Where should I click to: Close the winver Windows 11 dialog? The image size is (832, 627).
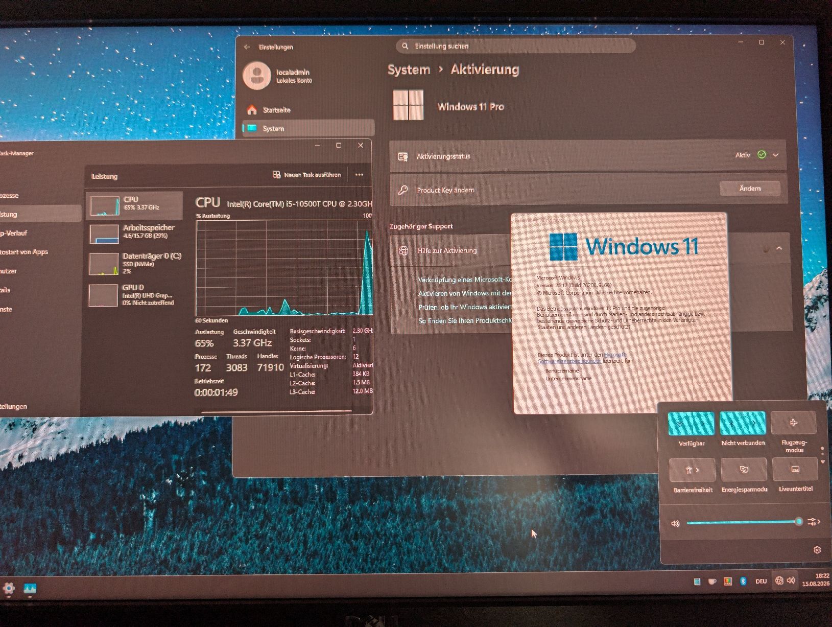coord(719,219)
